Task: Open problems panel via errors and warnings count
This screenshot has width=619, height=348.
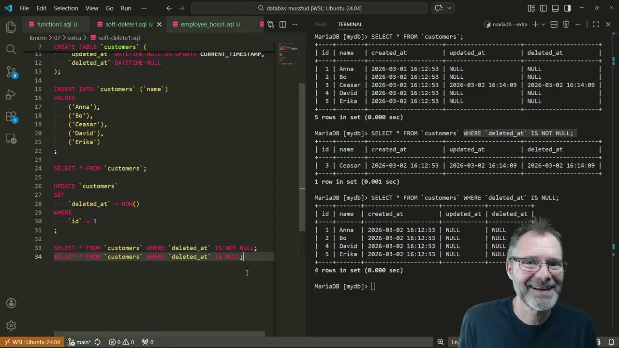Action: click(121, 342)
